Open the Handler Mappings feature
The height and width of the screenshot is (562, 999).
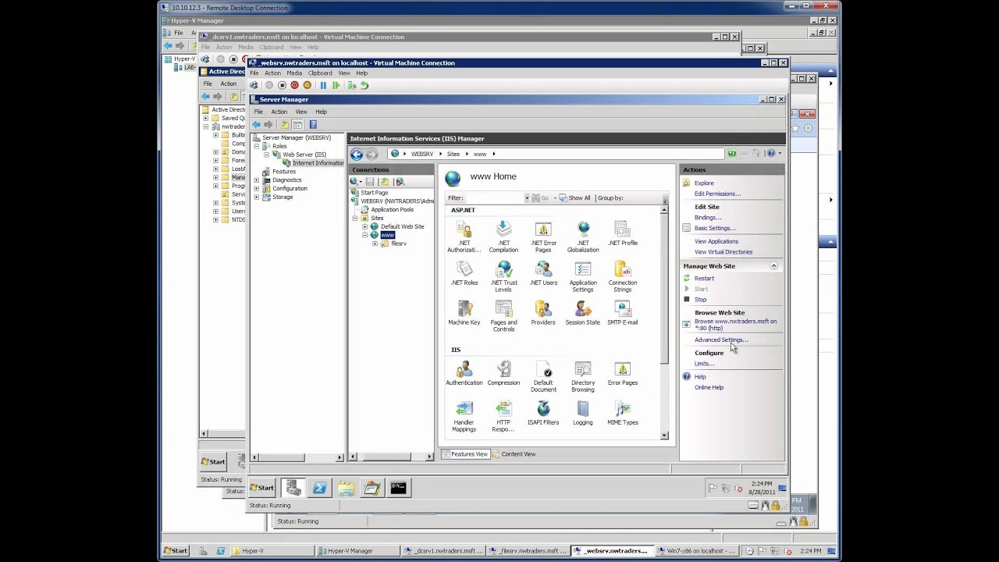point(464,416)
